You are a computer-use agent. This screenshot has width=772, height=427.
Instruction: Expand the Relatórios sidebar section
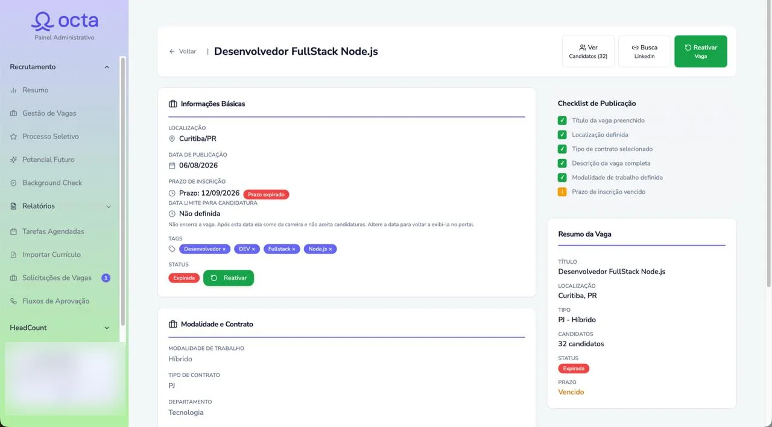tap(109, 207)
